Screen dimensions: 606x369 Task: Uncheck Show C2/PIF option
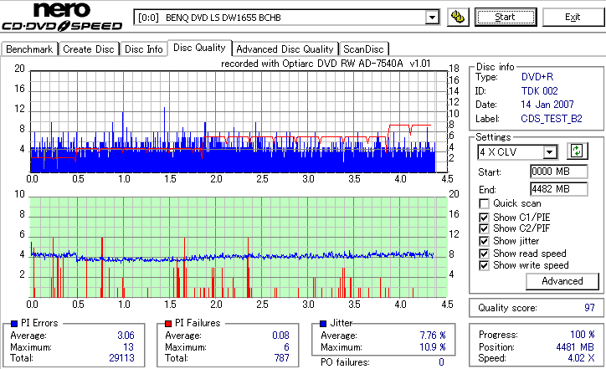pyautogui.click(x=484, y=228)
